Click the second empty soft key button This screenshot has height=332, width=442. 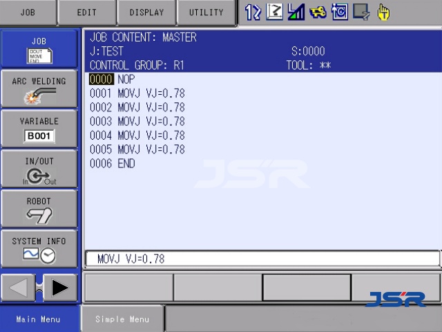coord(218,288)
